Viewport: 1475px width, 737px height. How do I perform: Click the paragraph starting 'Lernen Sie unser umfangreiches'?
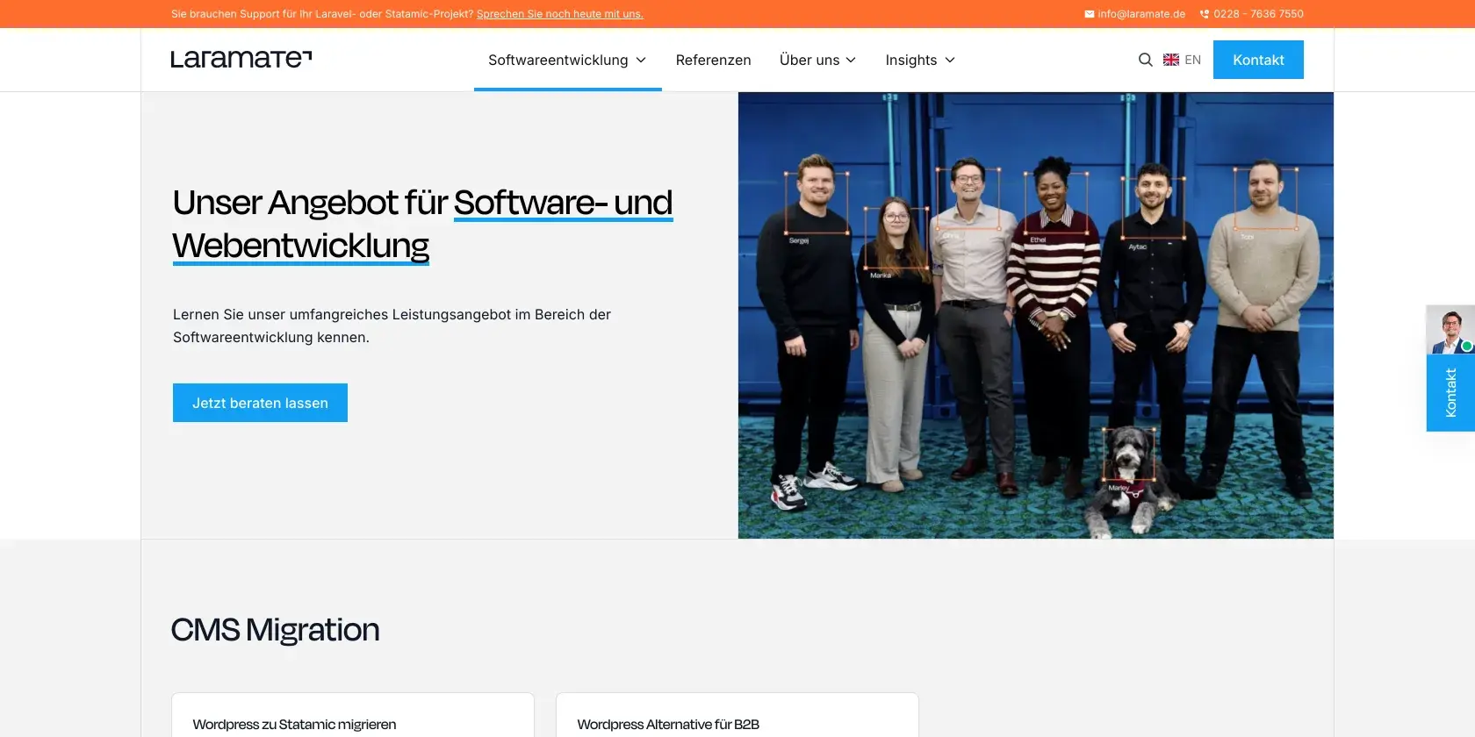tap(392, 326)
